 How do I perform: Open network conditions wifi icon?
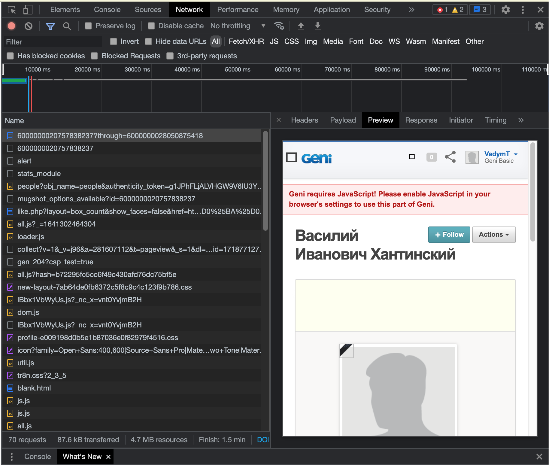pyautogui.click(x=279, y=26)
